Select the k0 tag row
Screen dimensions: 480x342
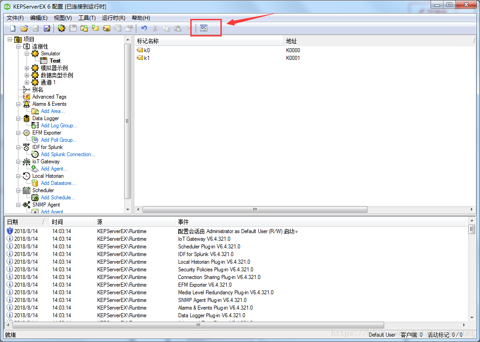tap(304, 50)
